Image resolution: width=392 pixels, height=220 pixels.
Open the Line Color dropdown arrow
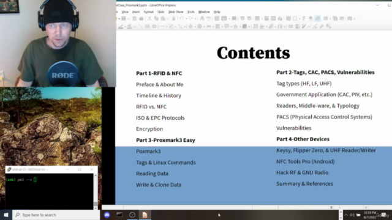pyautogui.click(x=125, y=27)
